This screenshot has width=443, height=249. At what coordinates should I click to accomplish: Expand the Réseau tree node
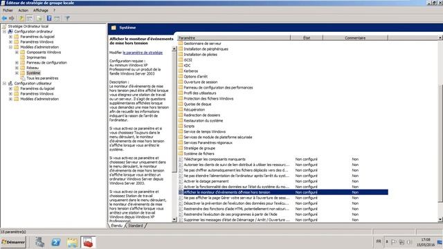click(17, 68)
